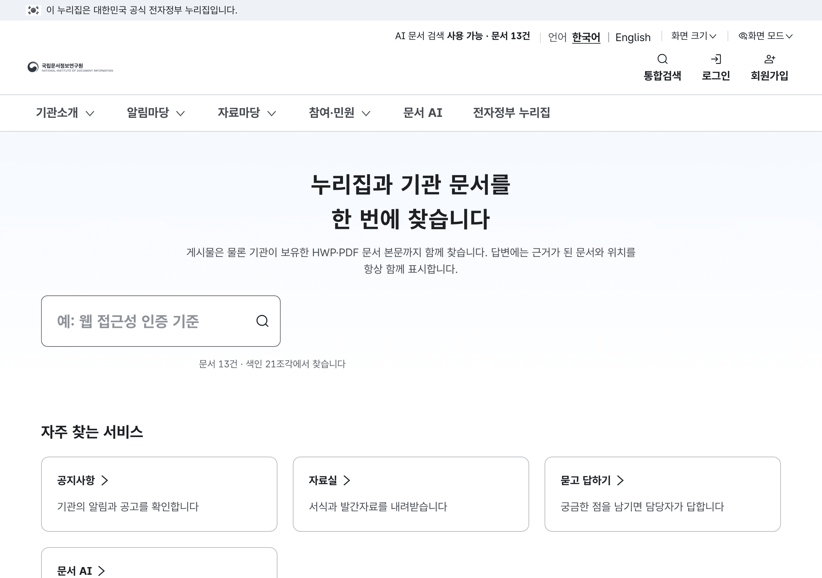This screenshot has height=578, width=822.
Task: Click the 로그인 arrow icon
Action: [x=716, y=59]
